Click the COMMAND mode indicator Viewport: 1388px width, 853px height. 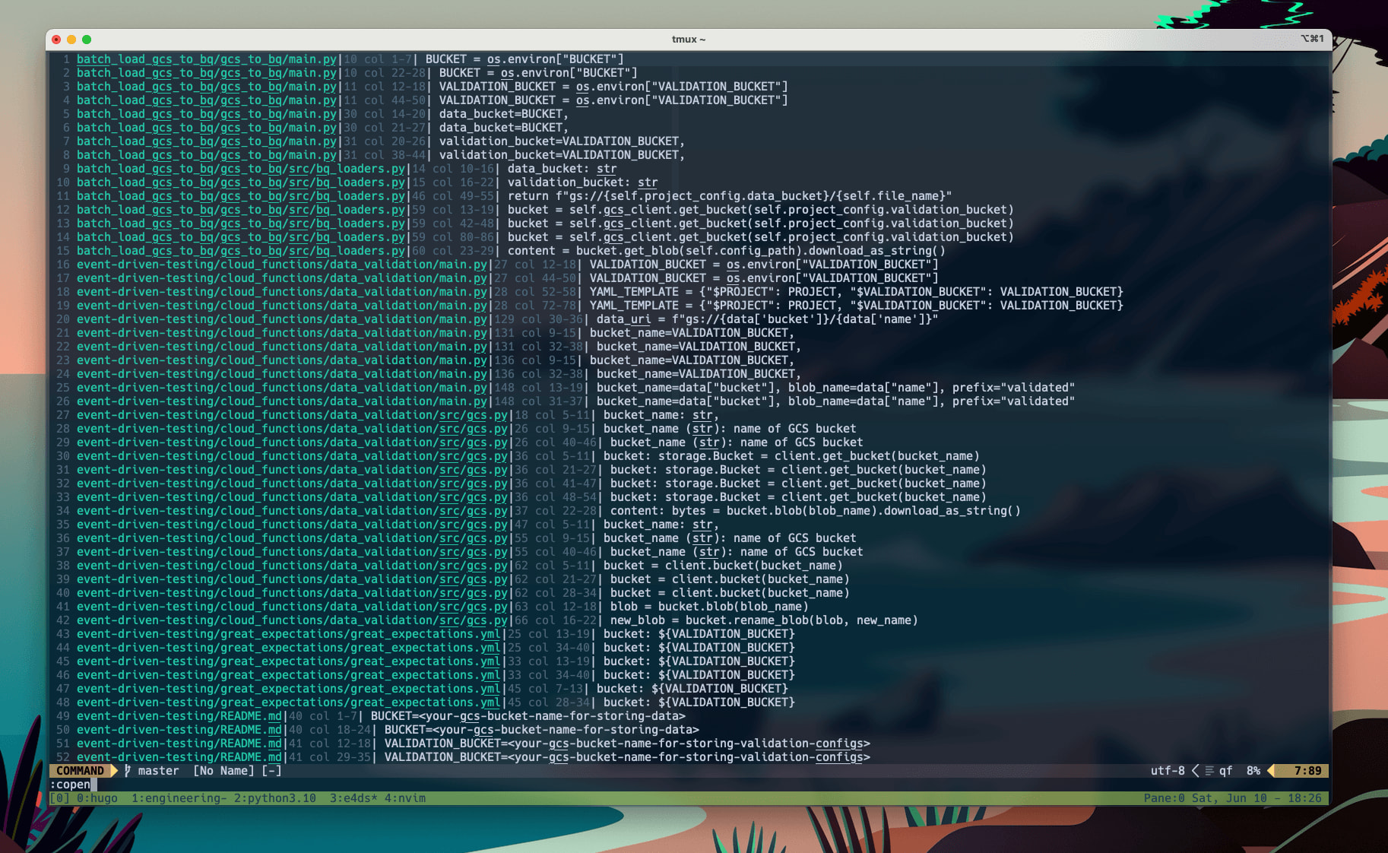[x=80, y=771]
